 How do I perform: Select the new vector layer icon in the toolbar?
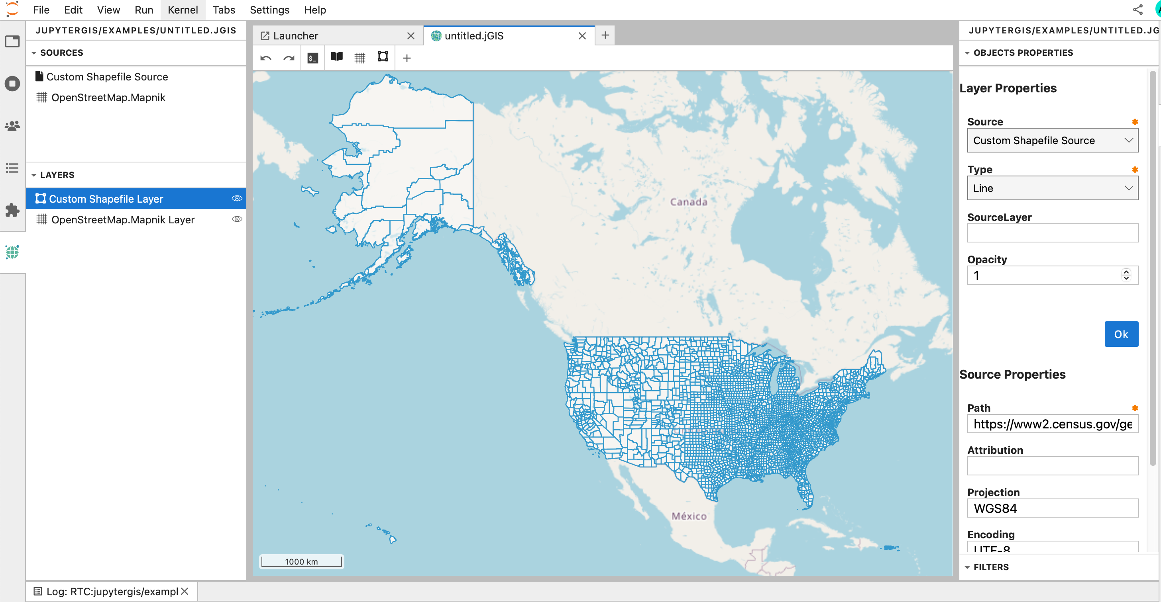[x=383, y=58]
